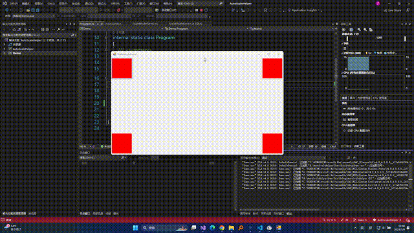This screenshot has height=233, width=414.
Task: Expand the AutoScaleHelper project node
Action: point(5,49)
